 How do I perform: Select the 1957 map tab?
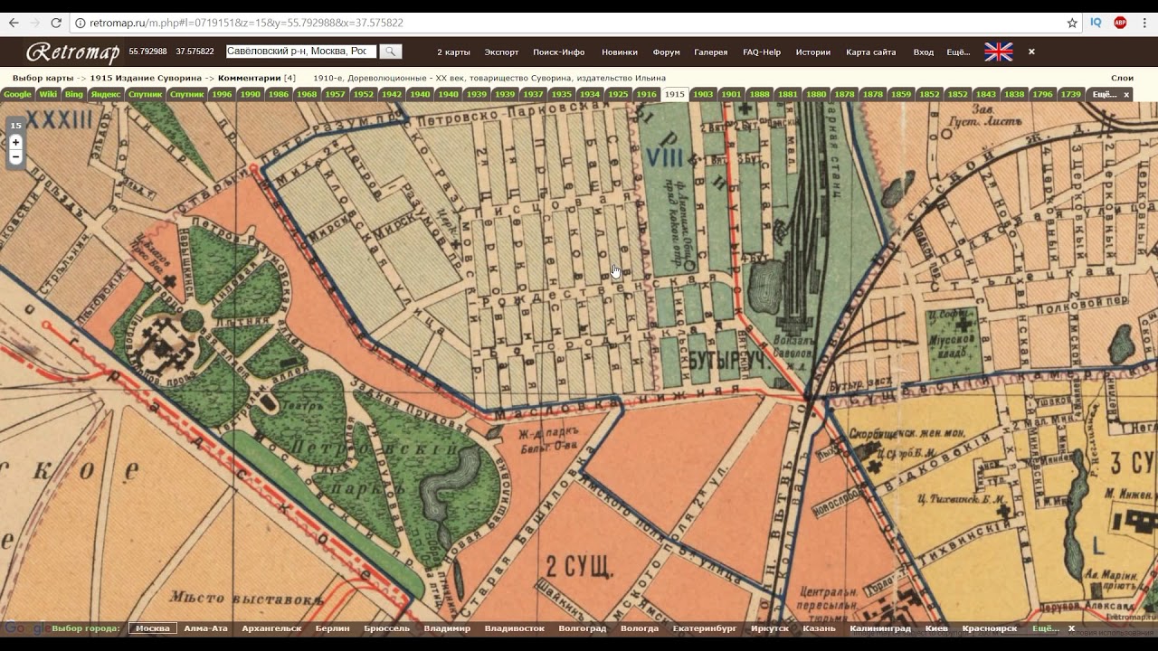[x=335, y=94]
